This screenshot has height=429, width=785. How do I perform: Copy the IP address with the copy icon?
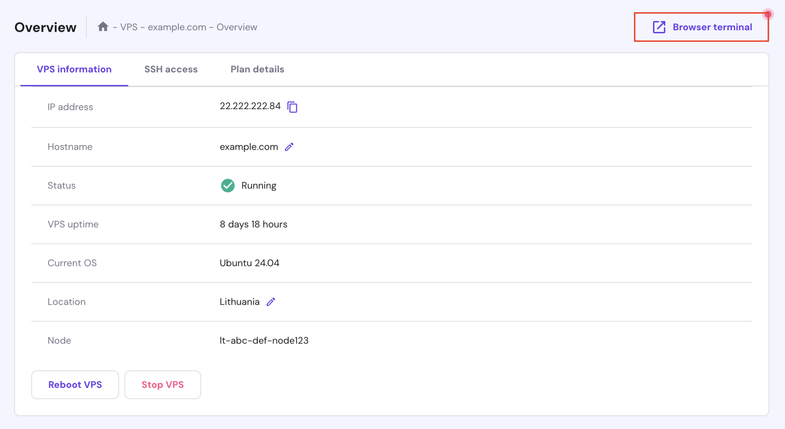click(x=292, y=107)
